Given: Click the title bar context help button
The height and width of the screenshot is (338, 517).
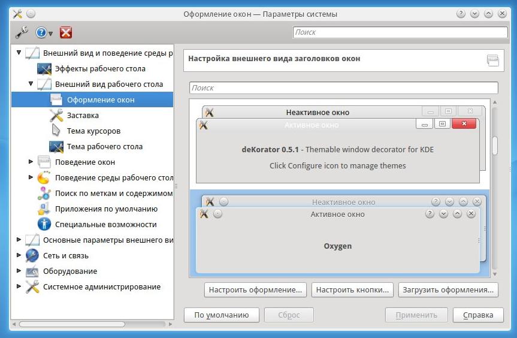Looking at the screenshot, I should point(461,14).
